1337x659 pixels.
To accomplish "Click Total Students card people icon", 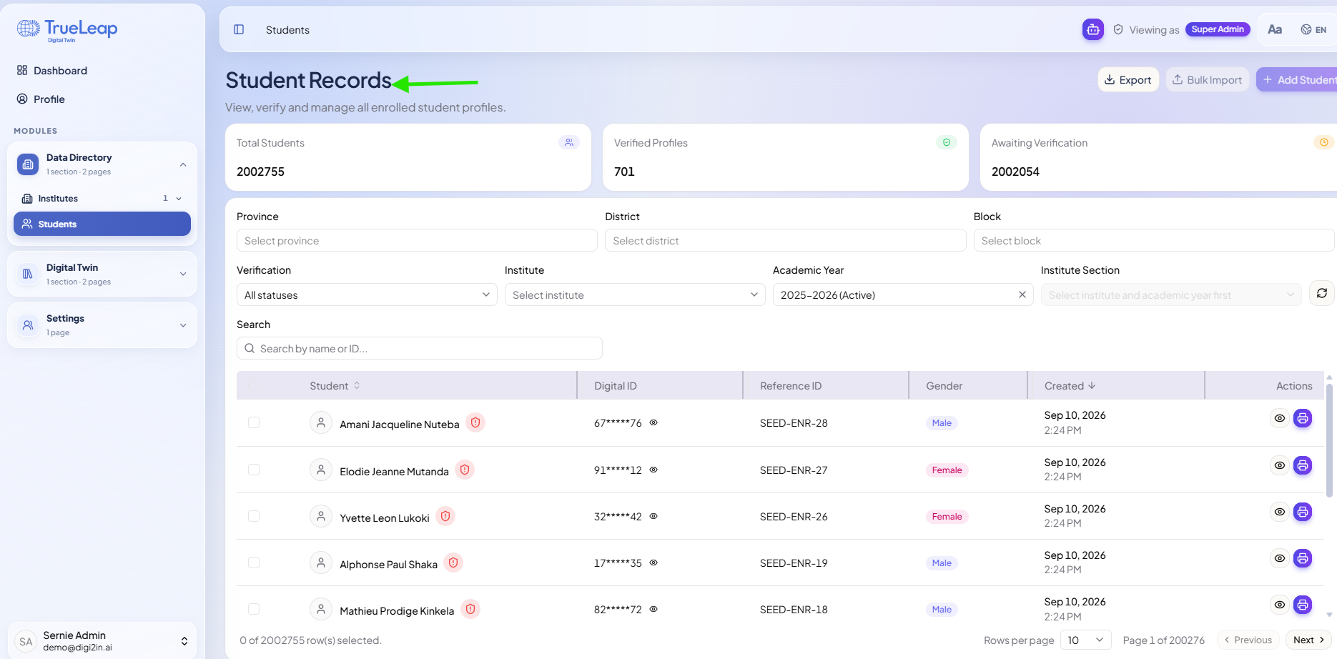I will click(569, 142).
